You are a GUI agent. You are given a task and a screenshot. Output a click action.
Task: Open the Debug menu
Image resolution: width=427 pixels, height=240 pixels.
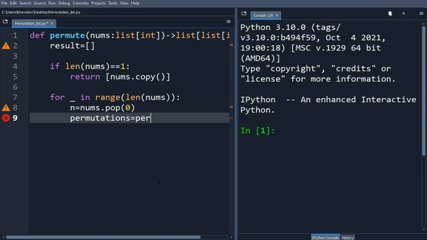(x=64, y=3)
